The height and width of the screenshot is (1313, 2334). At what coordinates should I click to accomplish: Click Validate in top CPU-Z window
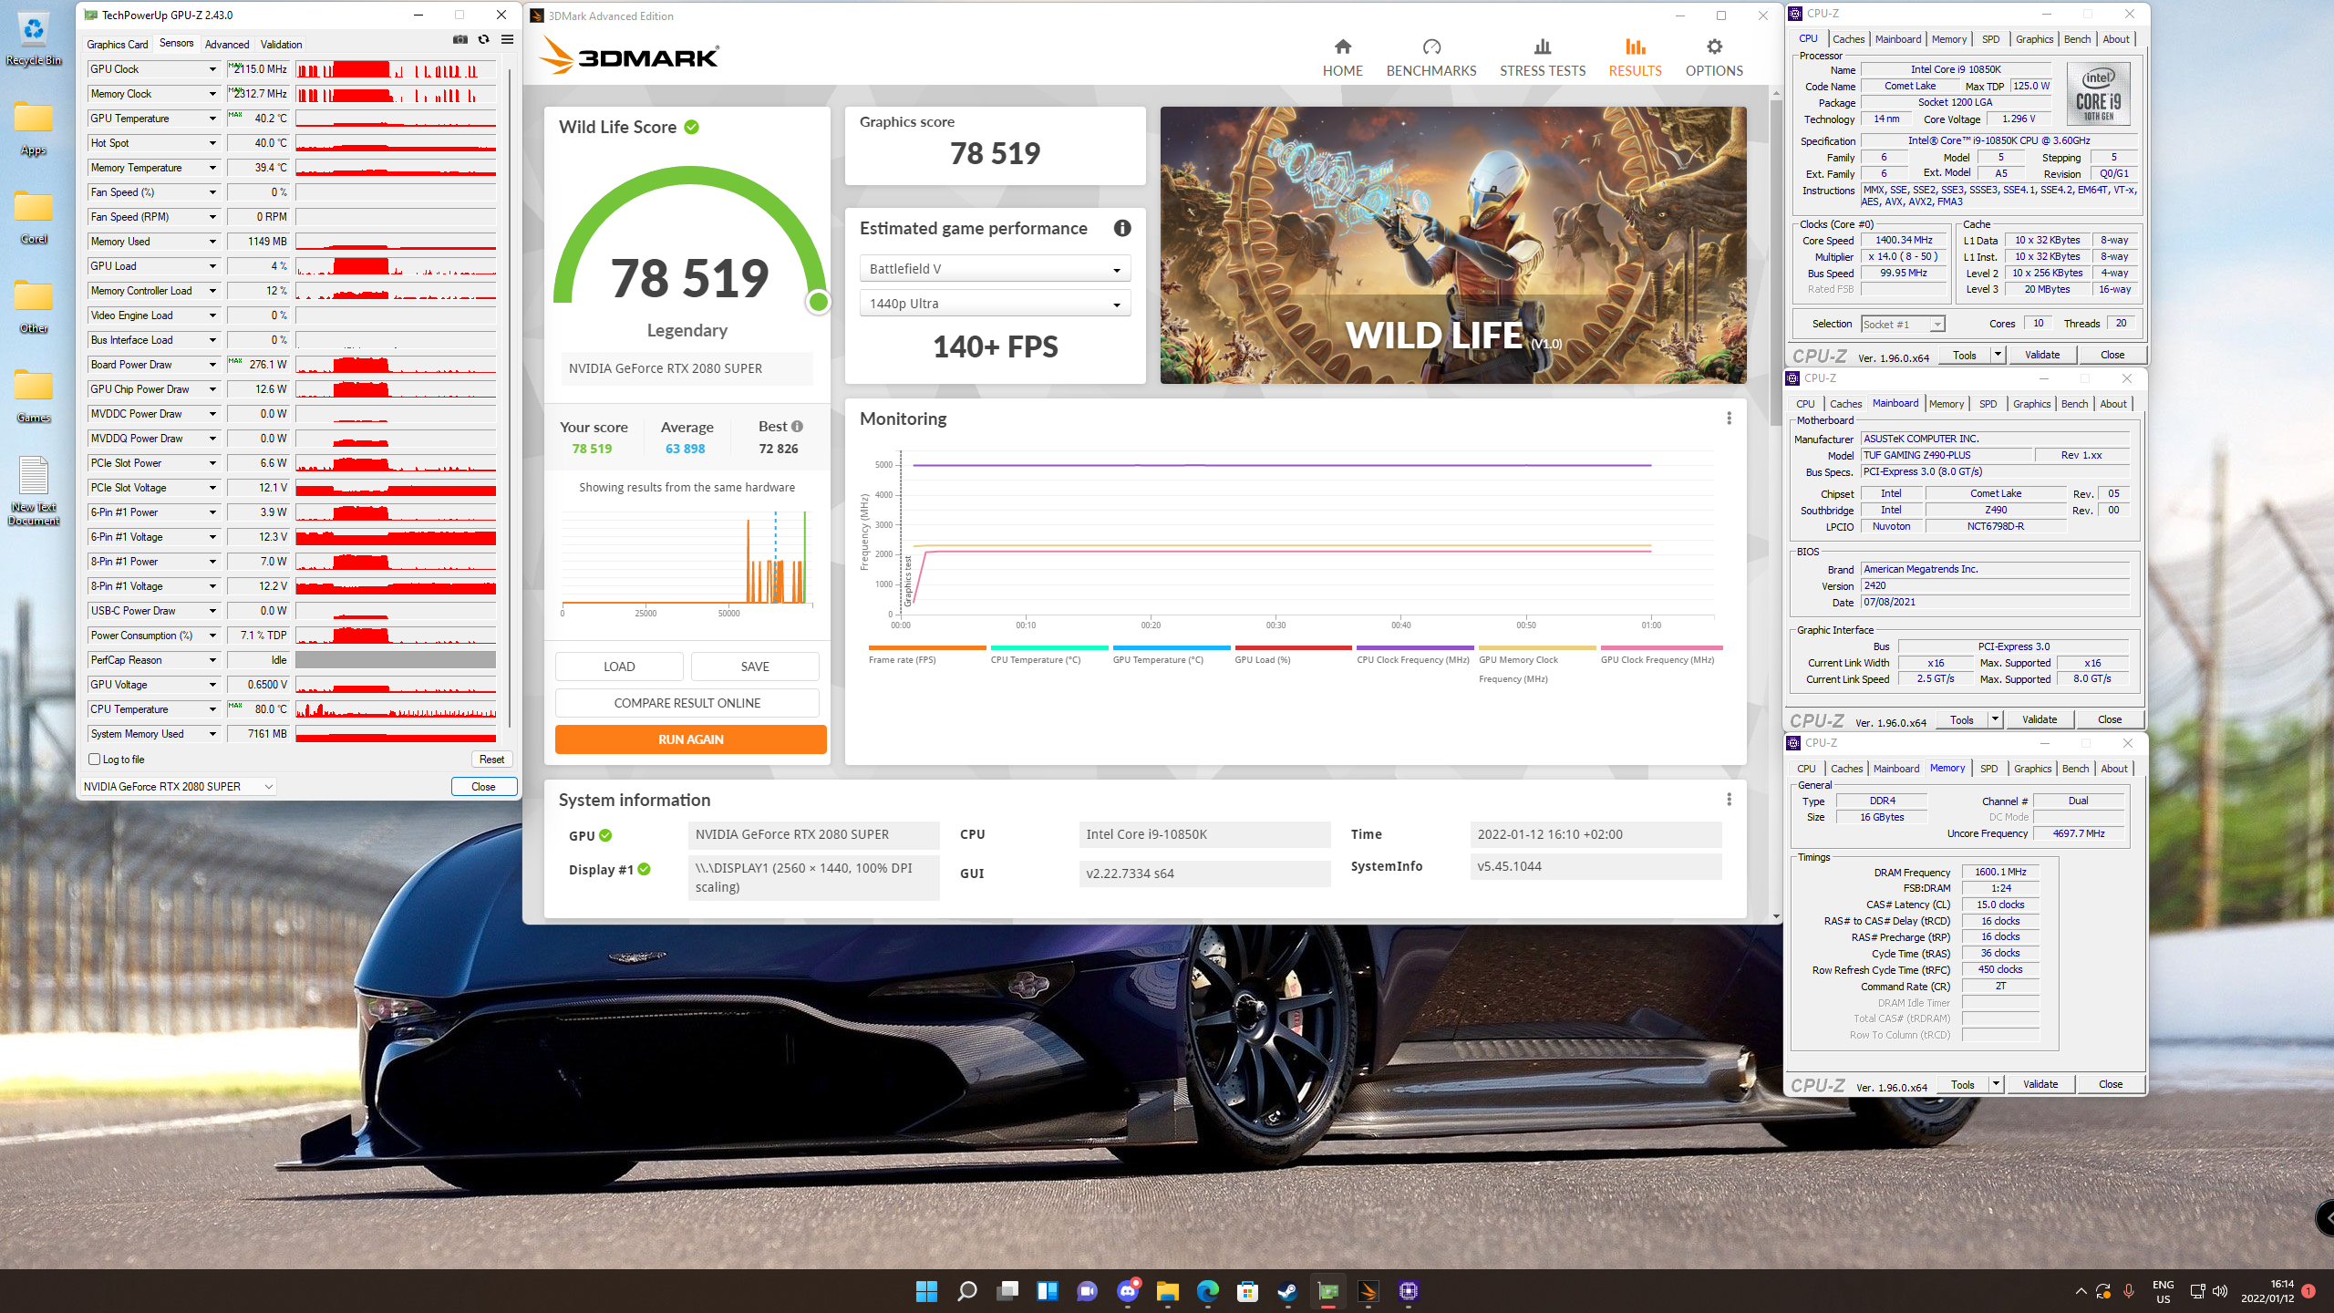click(x=2042, y=355)
